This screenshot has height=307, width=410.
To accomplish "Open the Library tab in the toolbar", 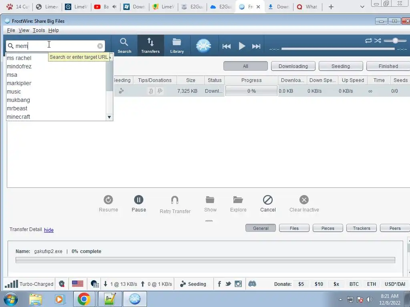I will (x=177, y=46).
